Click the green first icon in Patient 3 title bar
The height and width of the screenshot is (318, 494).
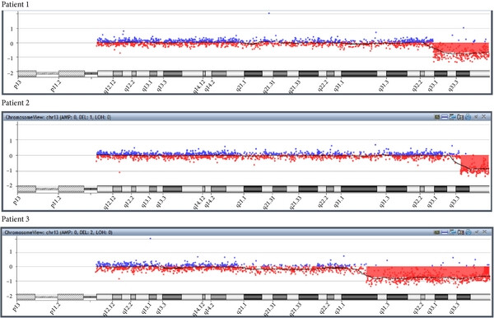click(437, 232)
